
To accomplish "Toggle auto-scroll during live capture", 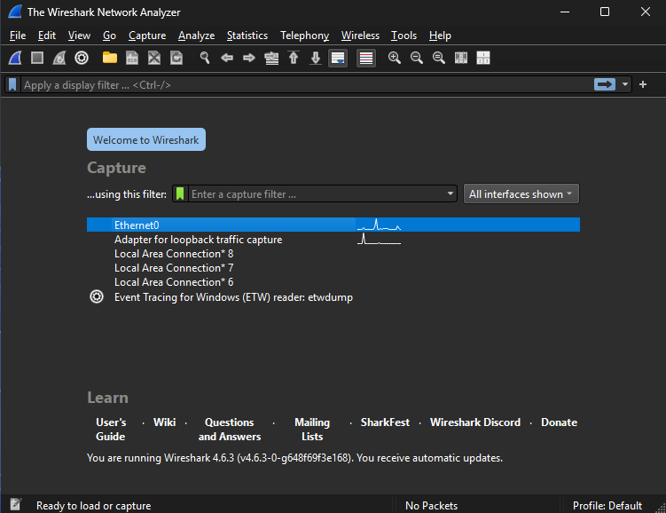I will pyautogui.click(x=338, y=58).
